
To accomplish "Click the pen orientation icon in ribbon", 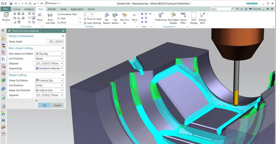I will click(33, 18).
